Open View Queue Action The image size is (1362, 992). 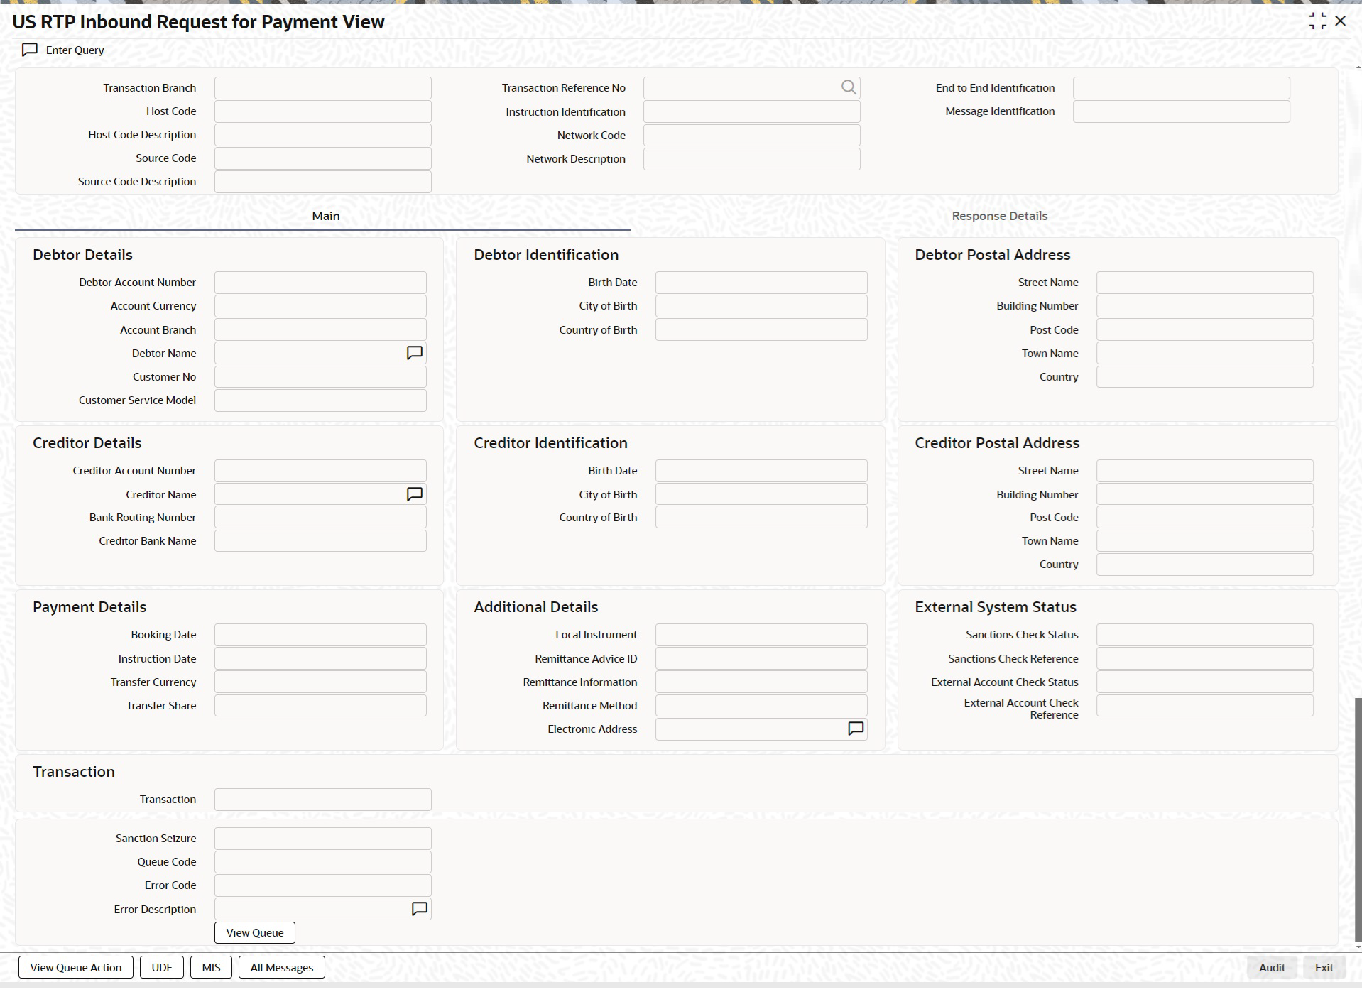(76, 967)
